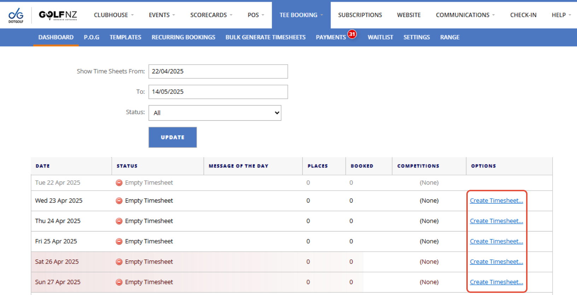Click the To date field

click(218, 92)
